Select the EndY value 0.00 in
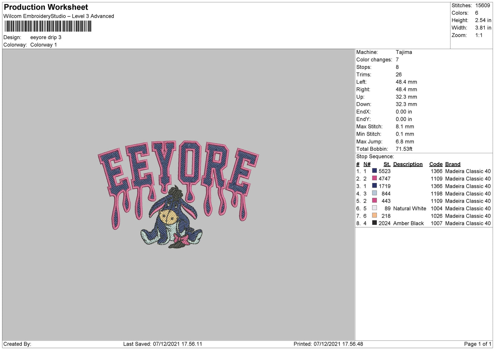 (x=404, y=119)
